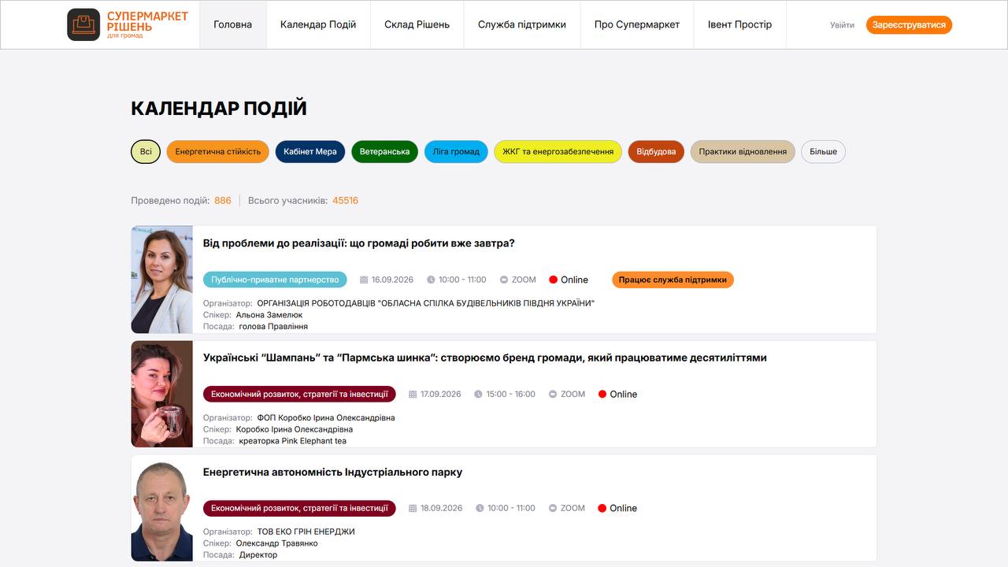Open event Енергетична автономність Індустріального парку
The width and height of the screenshot is (1008, 567).
point(333,472)
